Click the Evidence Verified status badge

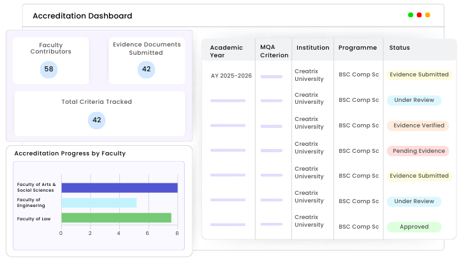tap(418, 125)
